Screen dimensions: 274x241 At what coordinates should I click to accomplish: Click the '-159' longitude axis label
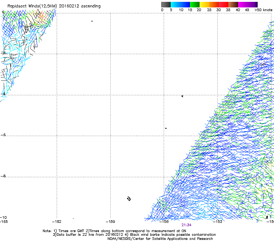click(110, 222)
